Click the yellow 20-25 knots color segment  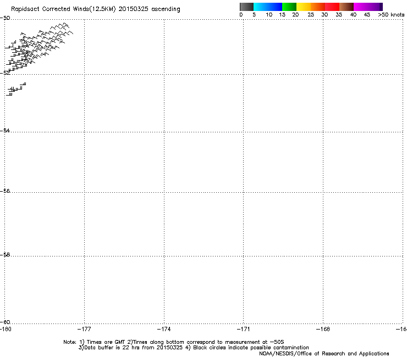pyautogui.click(x=304, y=7)
